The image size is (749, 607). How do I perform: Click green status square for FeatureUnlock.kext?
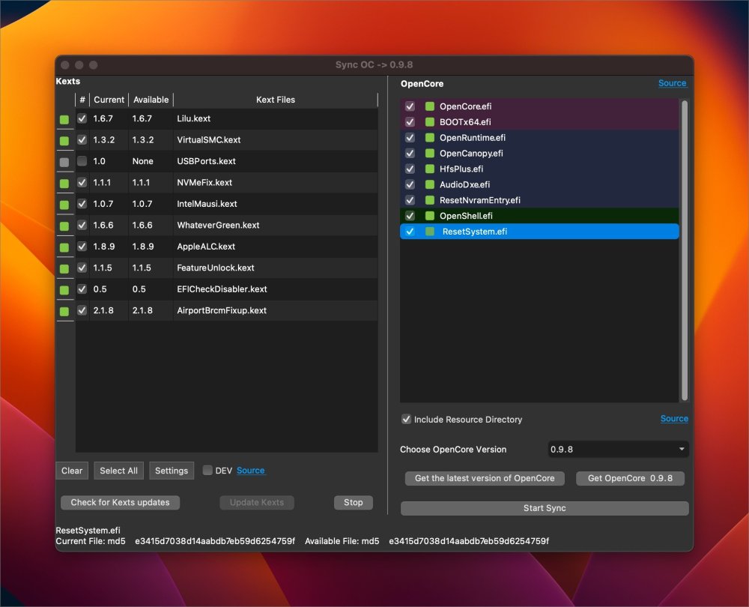tap(64, 268)
